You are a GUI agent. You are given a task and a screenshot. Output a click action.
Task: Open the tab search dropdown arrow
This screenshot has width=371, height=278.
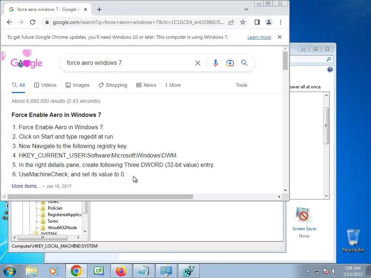246,9
